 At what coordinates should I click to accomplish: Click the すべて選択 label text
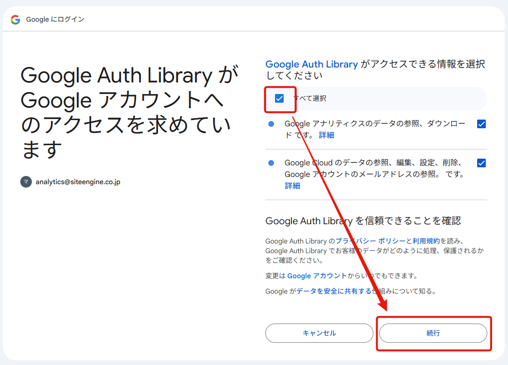coord(310,98)
